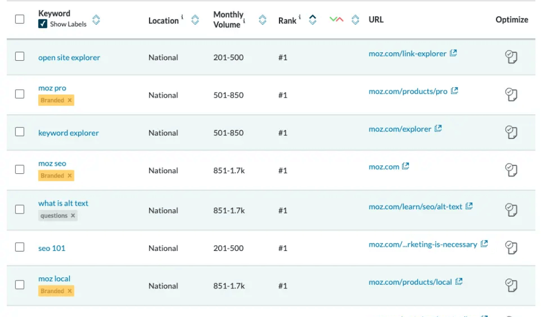Remove Branded label from moz pro
Viewport: 541px width, 317px height.
(x=70, y=100)
